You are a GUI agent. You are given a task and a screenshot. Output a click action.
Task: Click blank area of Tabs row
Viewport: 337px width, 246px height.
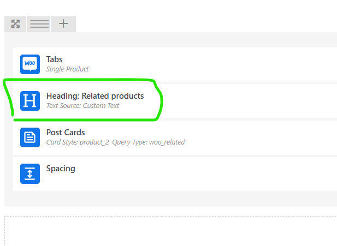coord(215,64)
